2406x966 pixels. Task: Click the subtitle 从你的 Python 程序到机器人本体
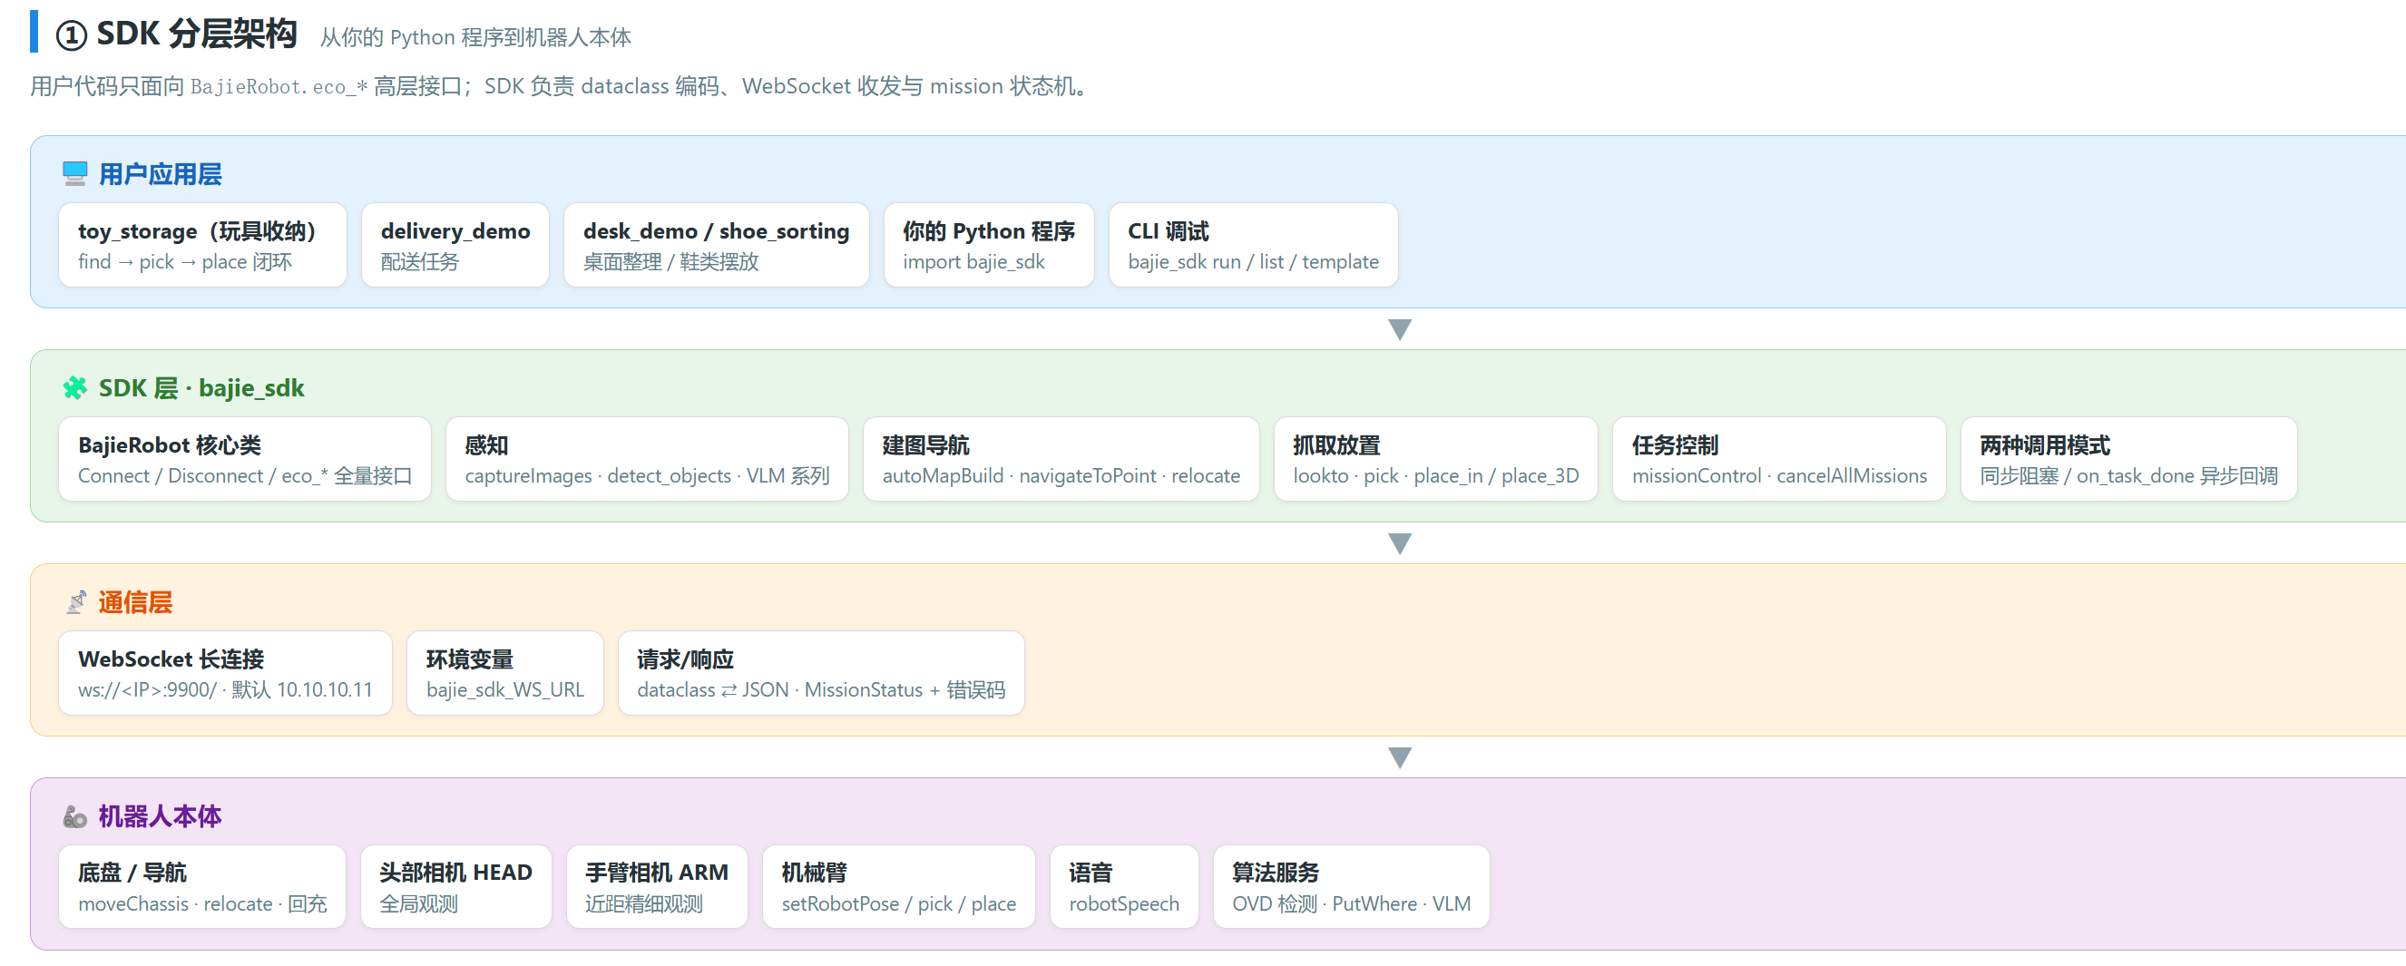[x=475, y=37]
